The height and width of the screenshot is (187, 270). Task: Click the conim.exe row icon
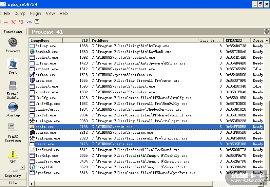32,127
